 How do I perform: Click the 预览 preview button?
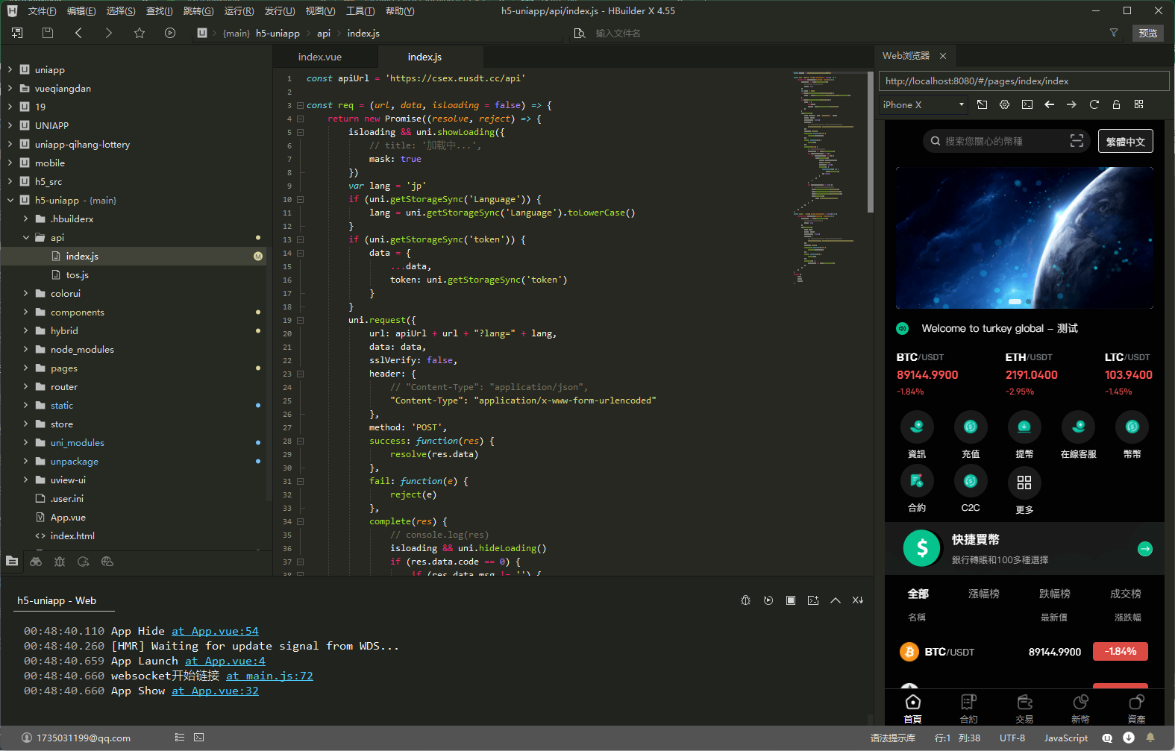click(1148, 33)
